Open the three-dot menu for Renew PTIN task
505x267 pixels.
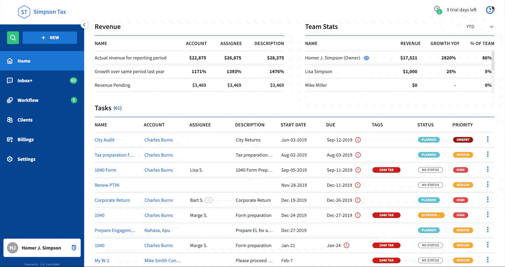pos(488,184)
